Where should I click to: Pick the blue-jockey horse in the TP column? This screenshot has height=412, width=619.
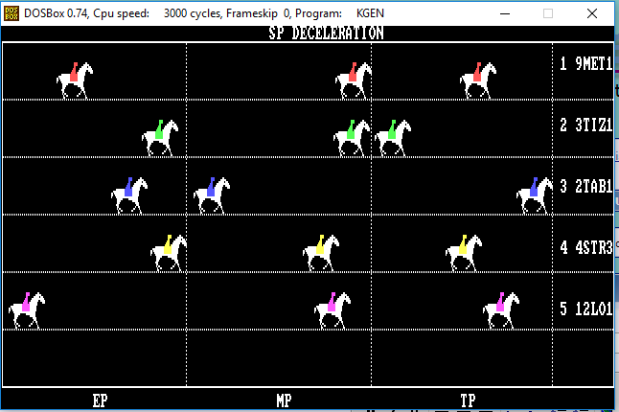535,195
